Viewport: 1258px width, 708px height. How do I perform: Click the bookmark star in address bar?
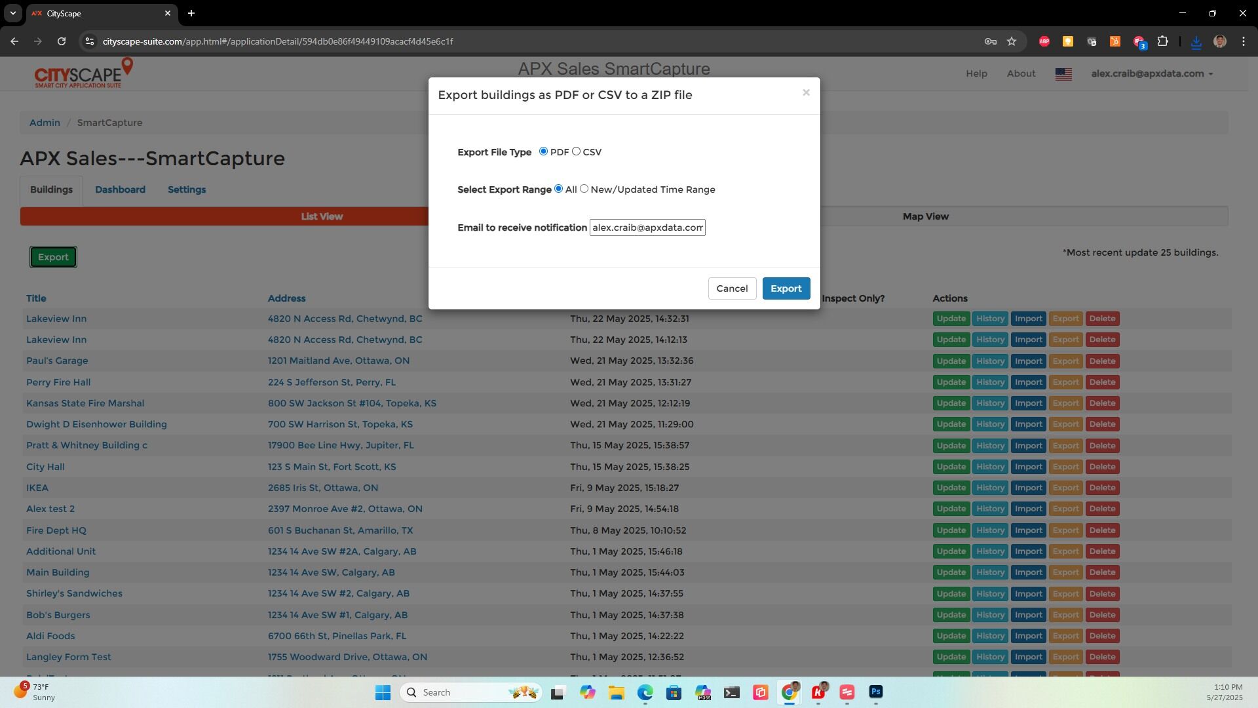click(1012, 41)
